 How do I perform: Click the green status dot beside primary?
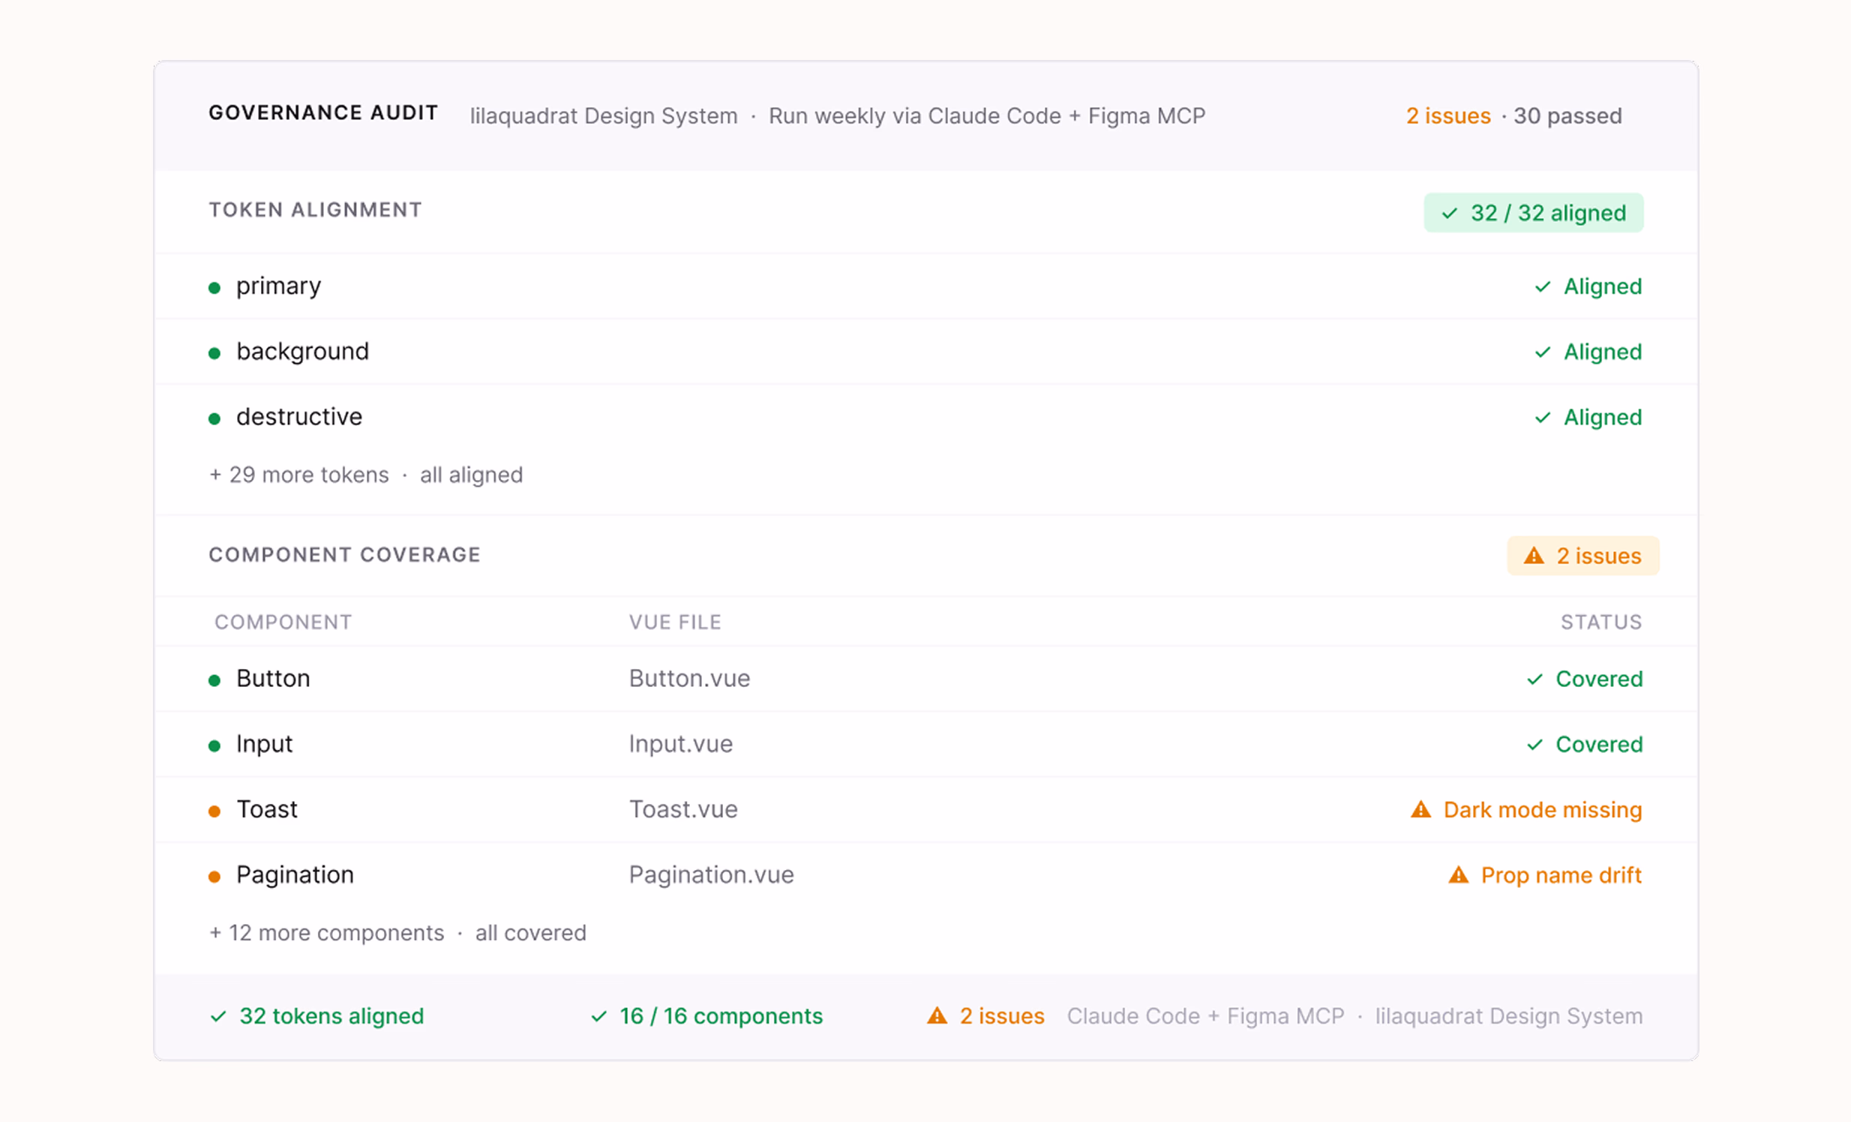[214, 288]
